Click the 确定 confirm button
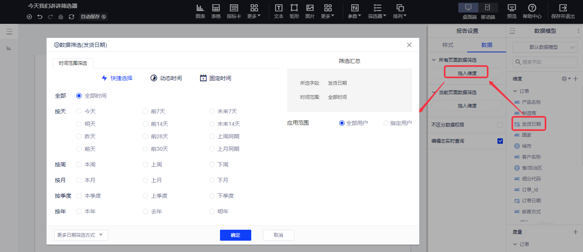Viewport: 583px width, 252px height. click(235, 235)
